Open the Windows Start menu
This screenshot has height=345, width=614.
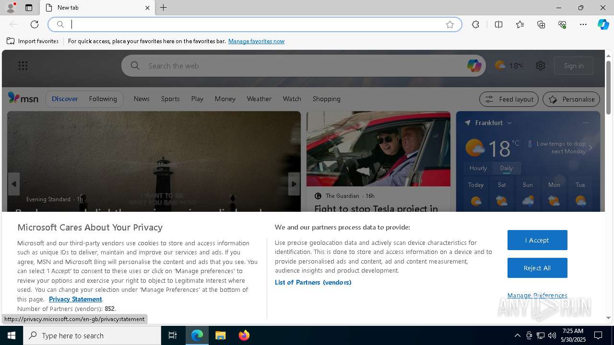pyautogui.click(x=12, y=335)
